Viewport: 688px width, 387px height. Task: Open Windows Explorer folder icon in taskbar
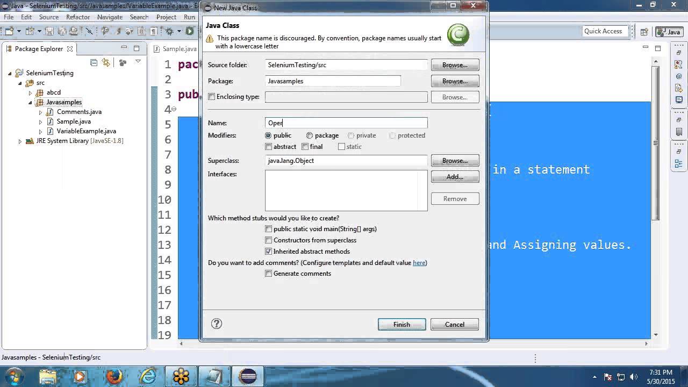tap(47, 376)
